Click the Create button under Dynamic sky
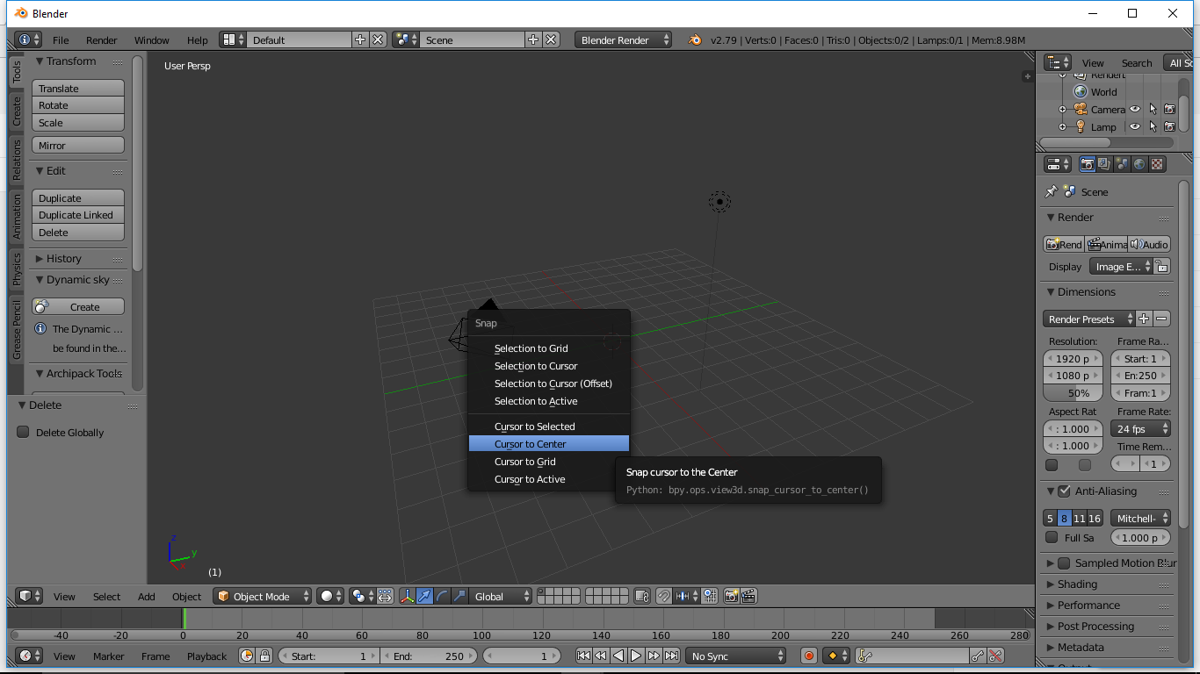This screenshot has width=1200, height=674. tap(77, 306)
